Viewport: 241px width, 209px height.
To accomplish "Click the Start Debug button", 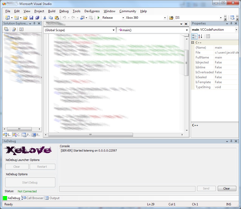I will point(30,182).
